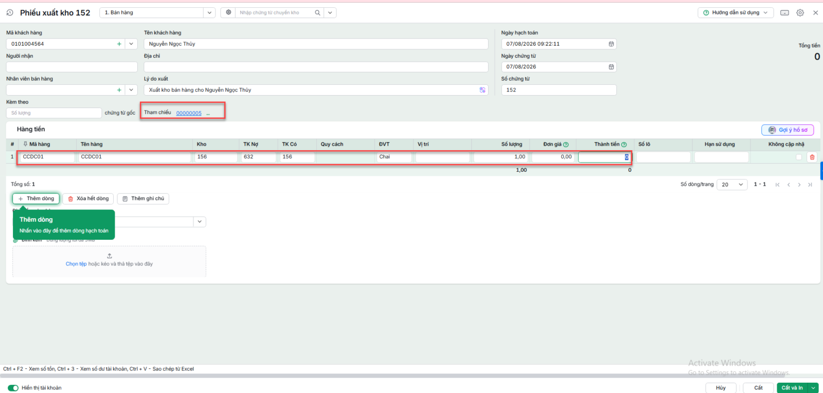Click the Hủy button
823x393 pixels.
tap(721, 388)
